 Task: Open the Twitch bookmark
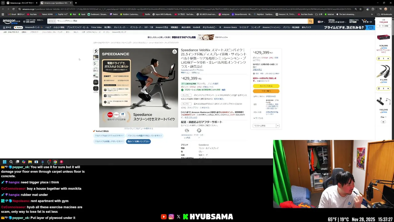click(114, 14)
